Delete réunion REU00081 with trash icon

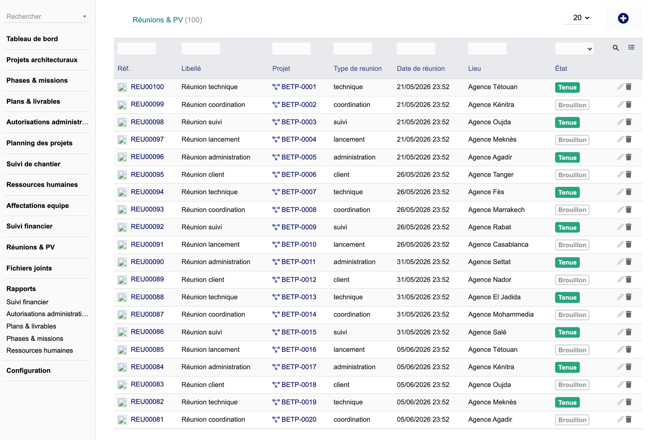629,419
